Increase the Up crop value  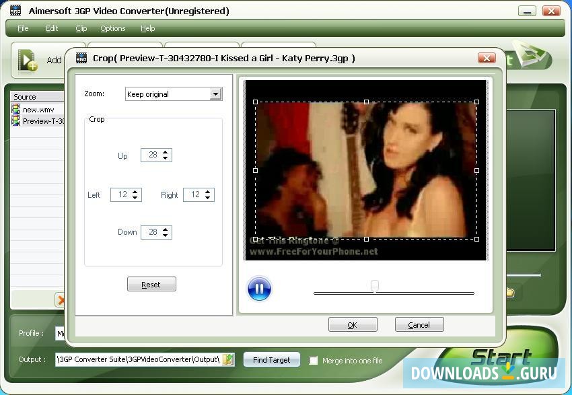pos(166,151)
